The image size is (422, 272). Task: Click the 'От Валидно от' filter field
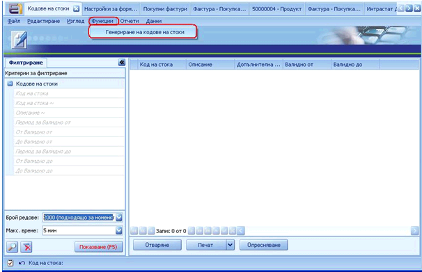69,132
